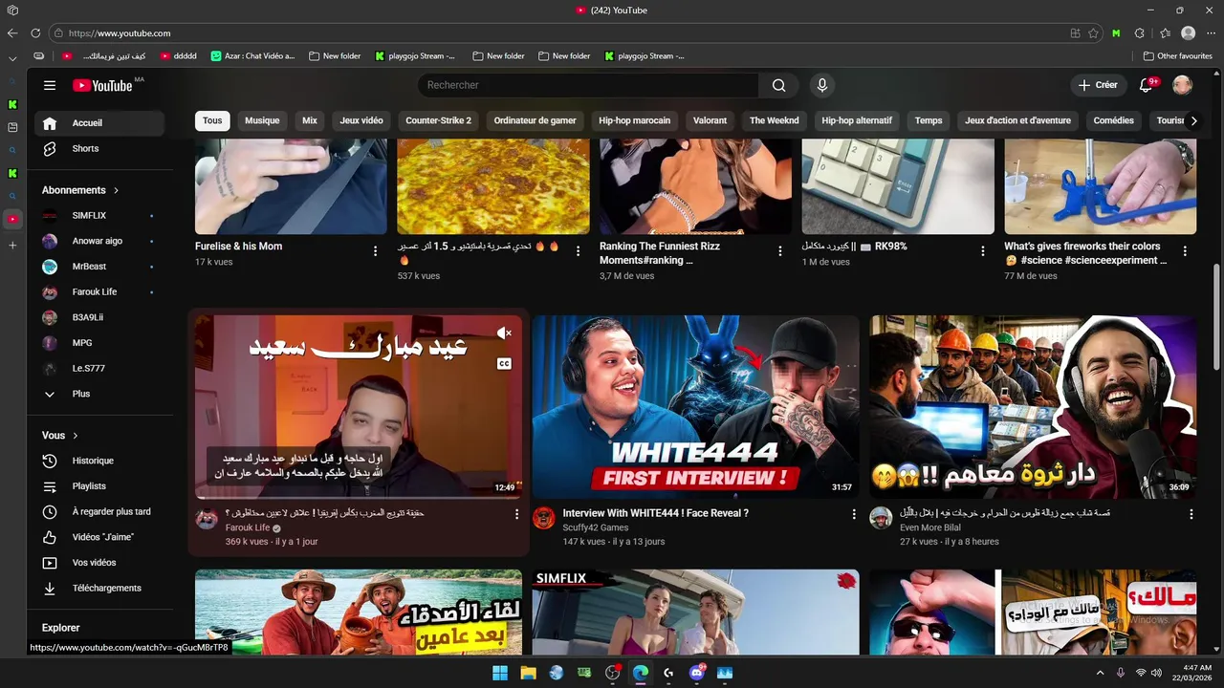Click the Rechercher search field
The width and height of the screenshot is (1224, 688).
tap(588, 85)
